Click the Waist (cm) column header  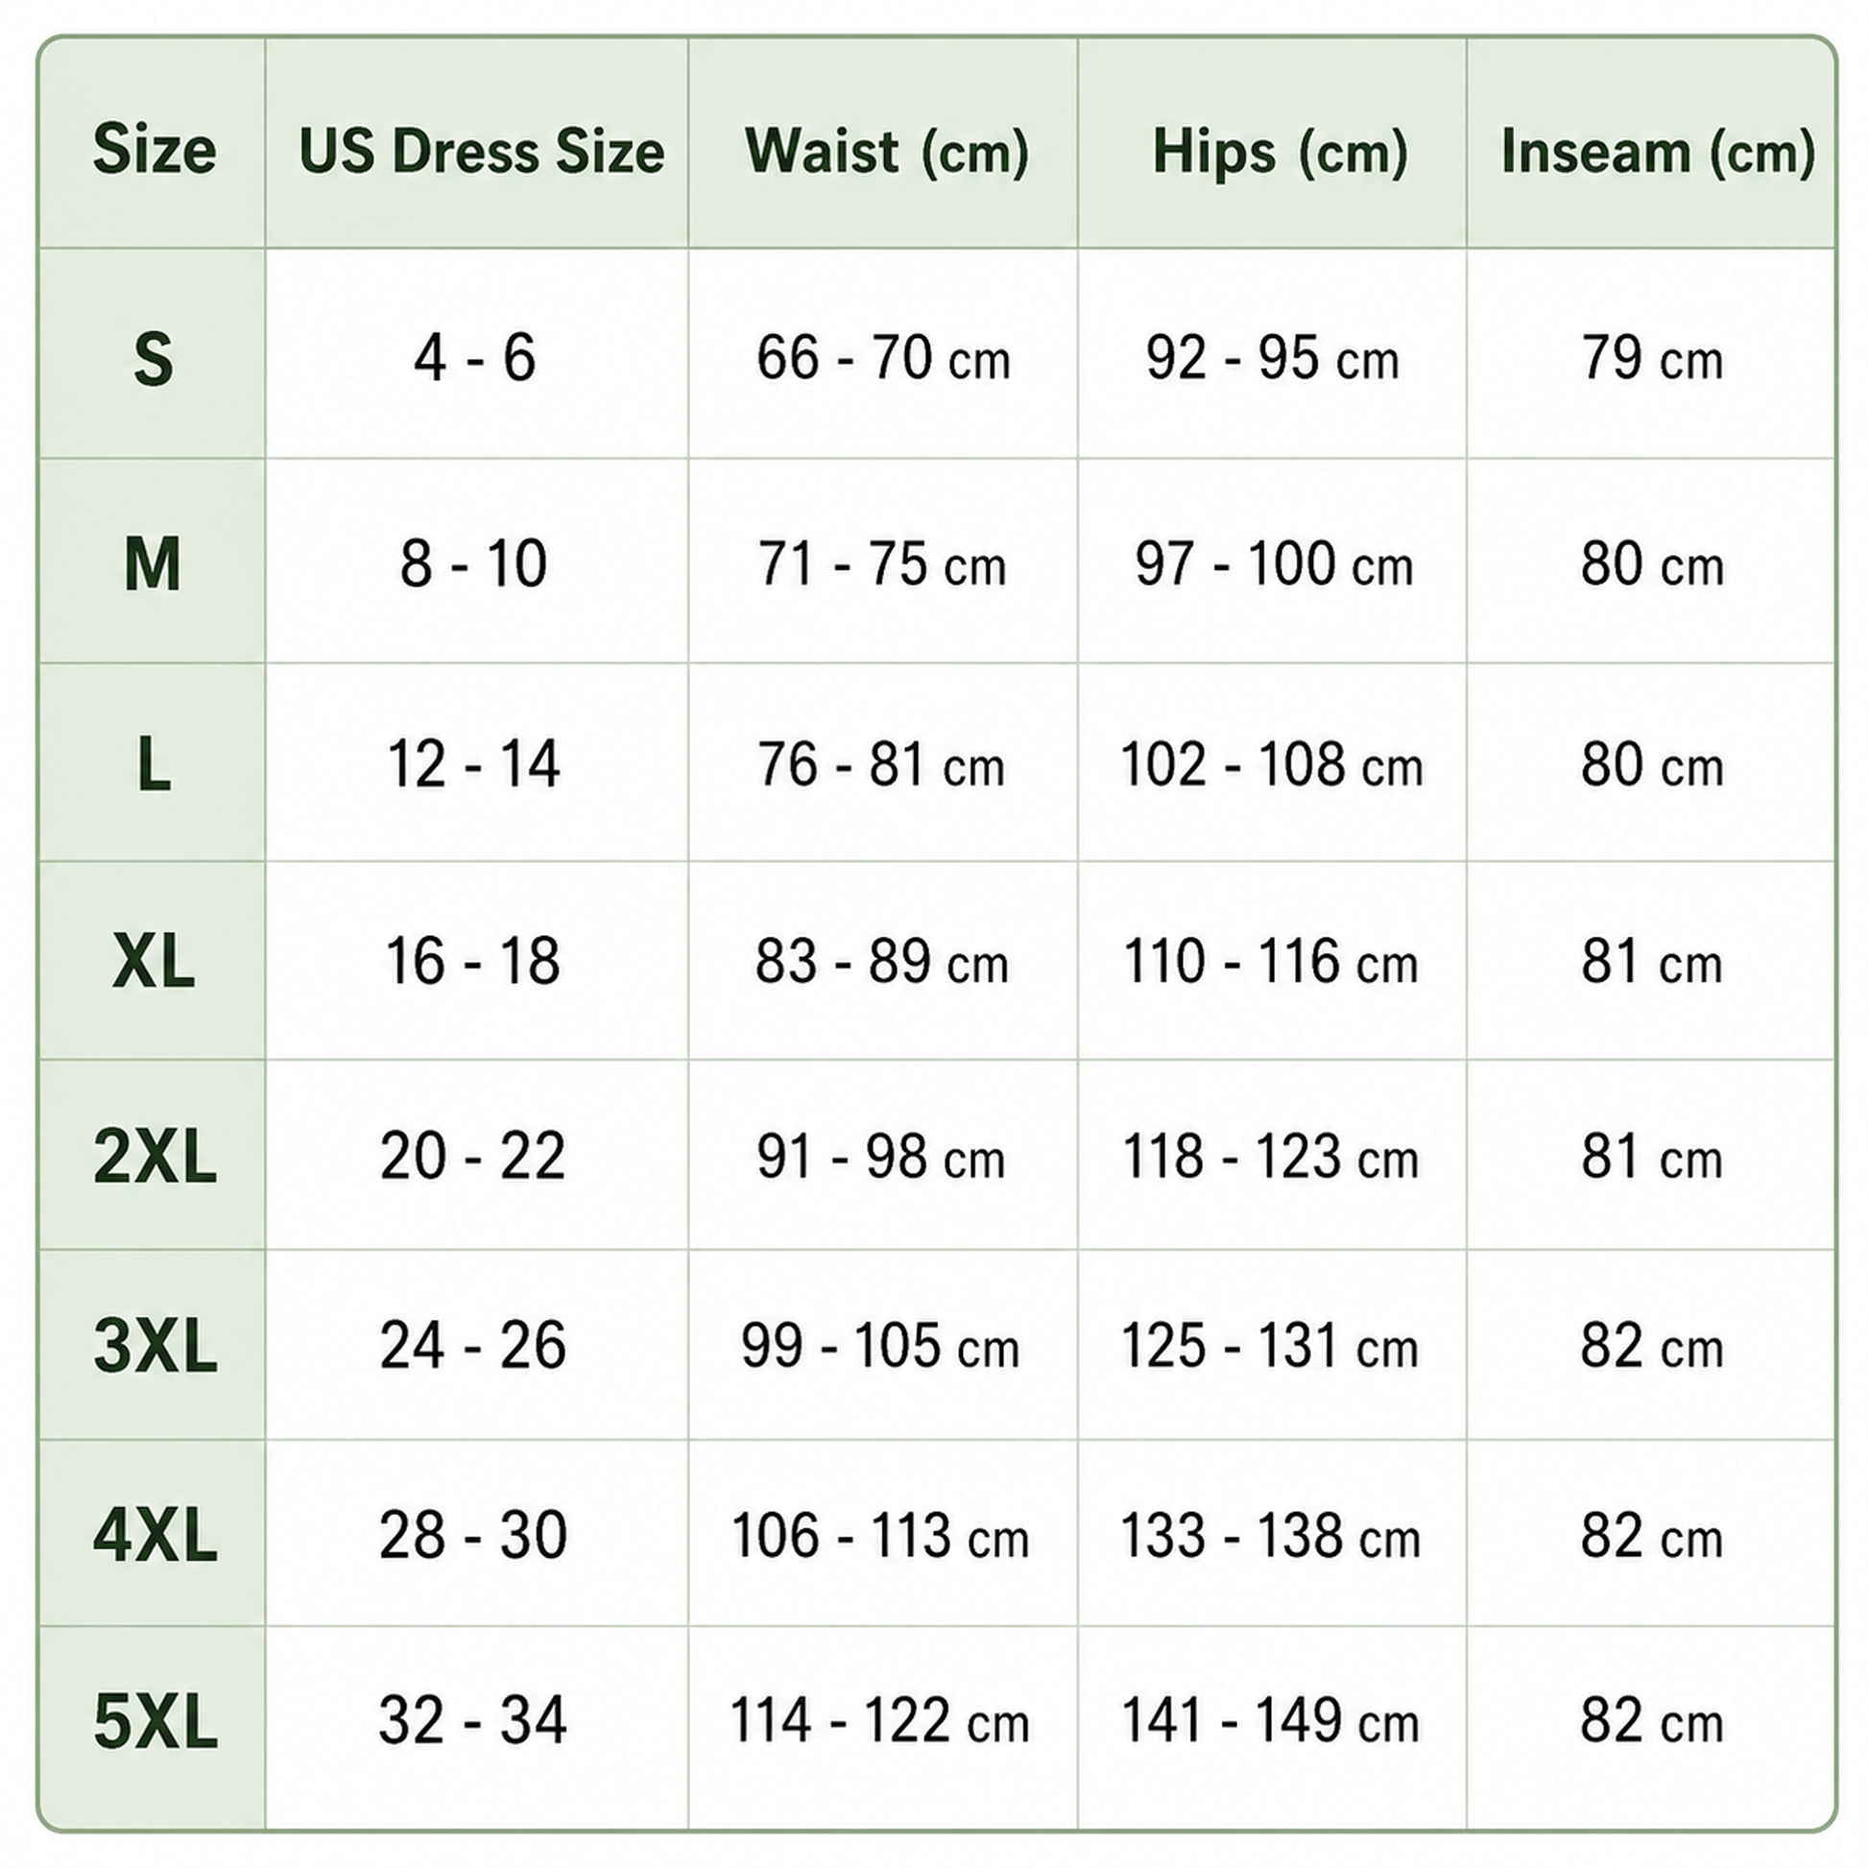click(x=887, y=152)
